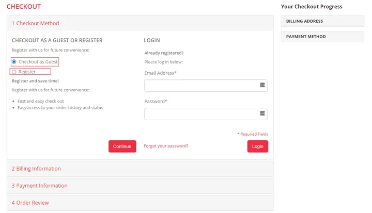The height and width of the screenshot is (213, 372).
Task: Click the Email Address input field
Action: point(200,86)
